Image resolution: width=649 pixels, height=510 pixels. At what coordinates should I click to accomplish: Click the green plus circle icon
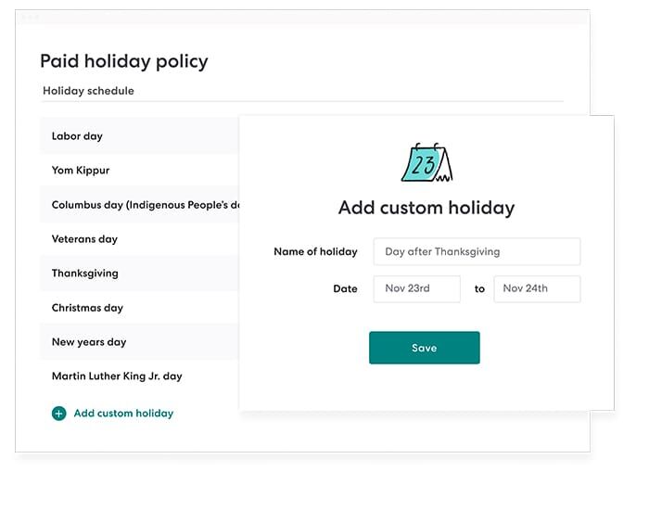pyautogui.click(x=58, y=414)
